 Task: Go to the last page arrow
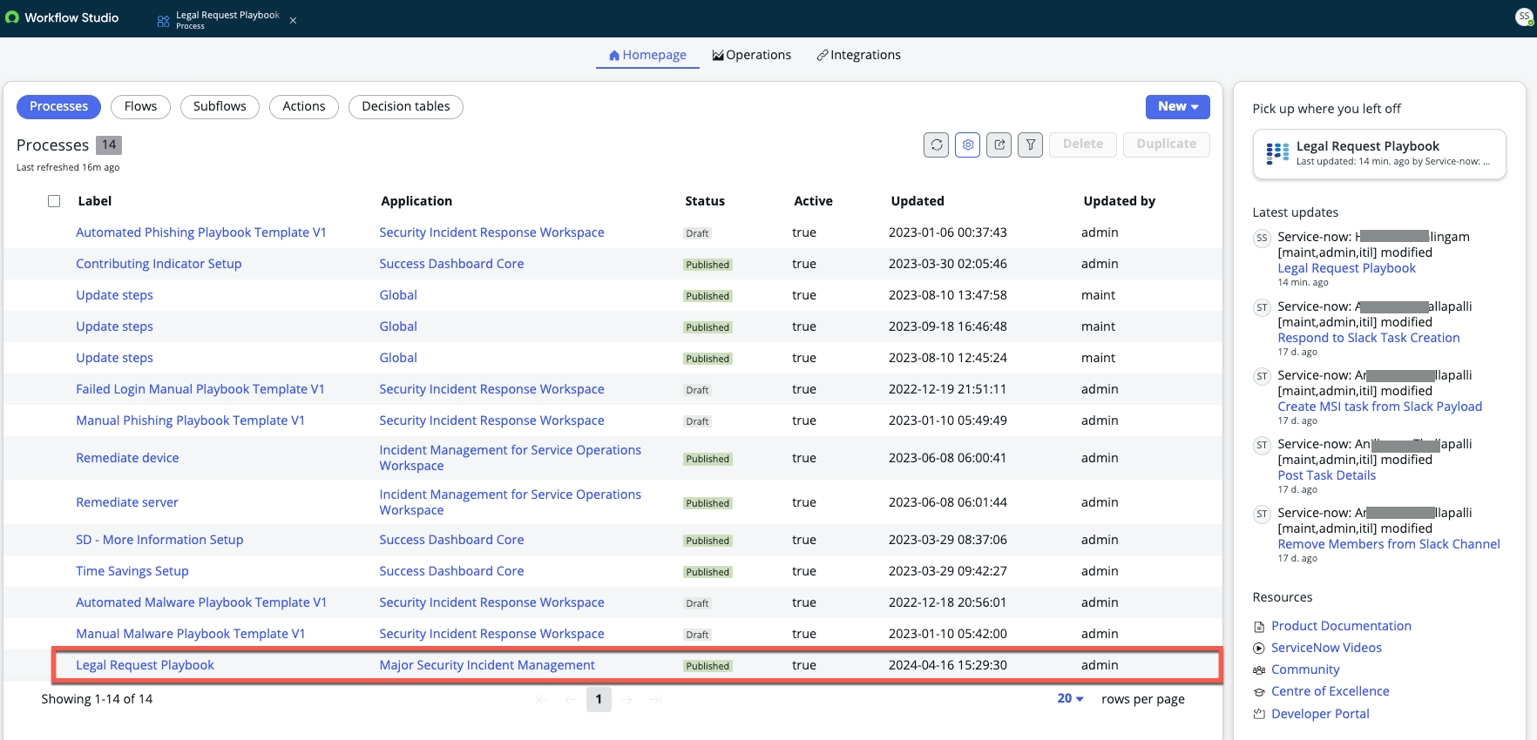click(x=656, y=699)
